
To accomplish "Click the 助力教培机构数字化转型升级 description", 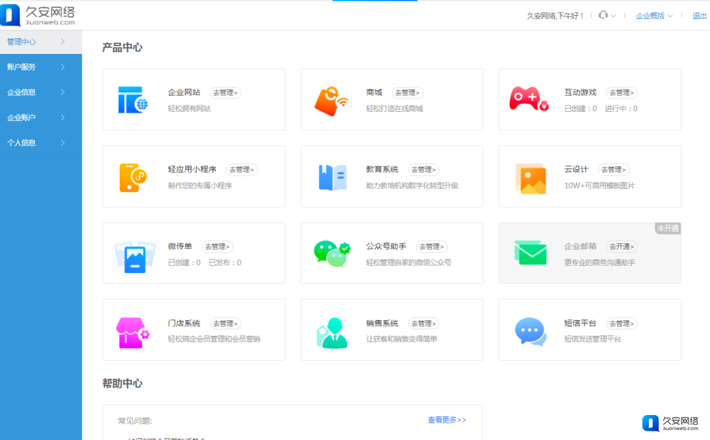I will click(412, 185).
